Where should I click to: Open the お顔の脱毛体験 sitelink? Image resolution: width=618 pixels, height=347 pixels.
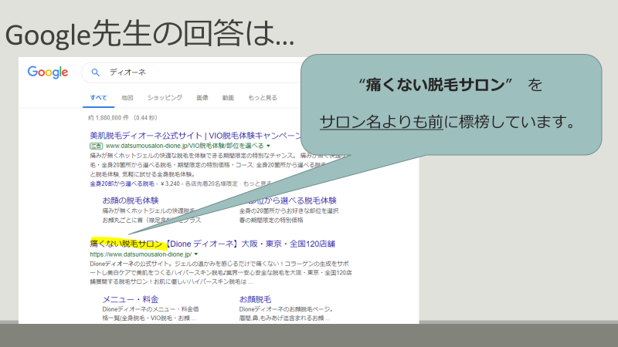pos(131,200)
